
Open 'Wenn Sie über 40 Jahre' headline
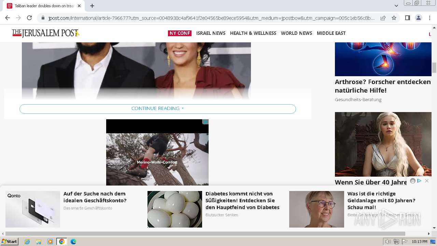(x=371, y=182)
